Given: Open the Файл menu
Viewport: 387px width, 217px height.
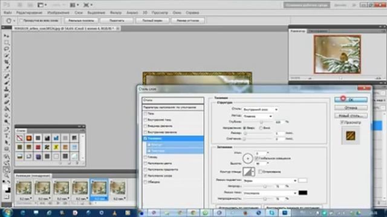Looking at the screenshot, I should tap(7, 13).
